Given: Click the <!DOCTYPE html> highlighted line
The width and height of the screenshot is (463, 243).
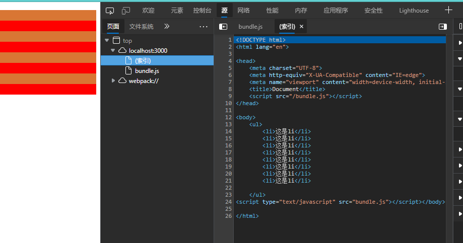Looking at the screenshot, I should [x=340, y=40].
